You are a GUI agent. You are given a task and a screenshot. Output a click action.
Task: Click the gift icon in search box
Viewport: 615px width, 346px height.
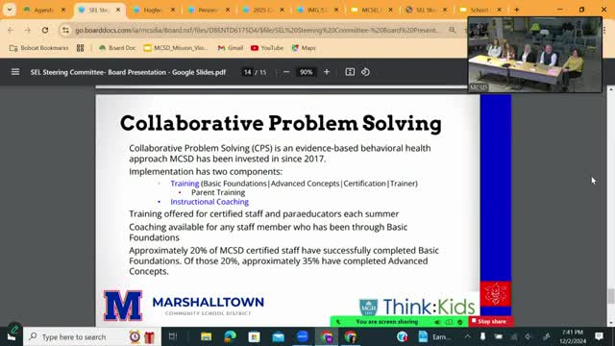click(150, 337)
